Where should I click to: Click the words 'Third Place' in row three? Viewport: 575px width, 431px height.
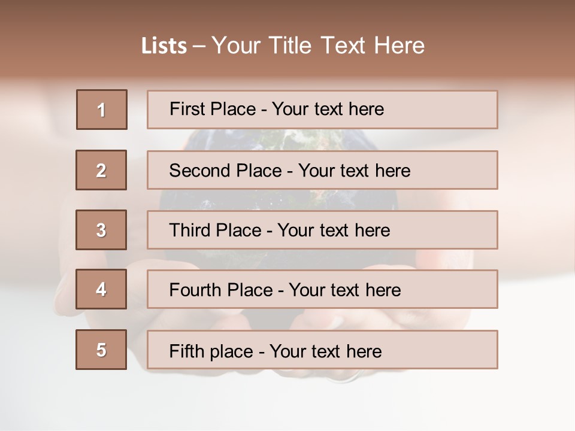pos(216,230)
